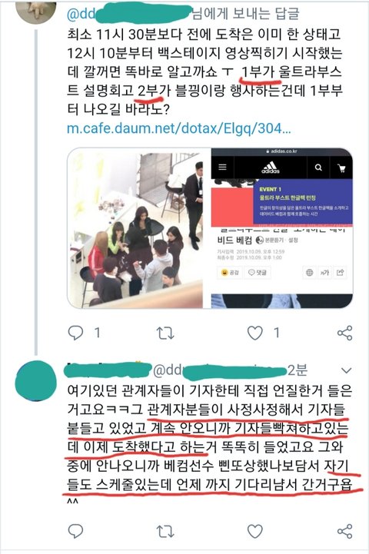Viewport: 369px width, 554px height.
Task: Tap the search icon in adidas screenshot
Action: (318, 167)
